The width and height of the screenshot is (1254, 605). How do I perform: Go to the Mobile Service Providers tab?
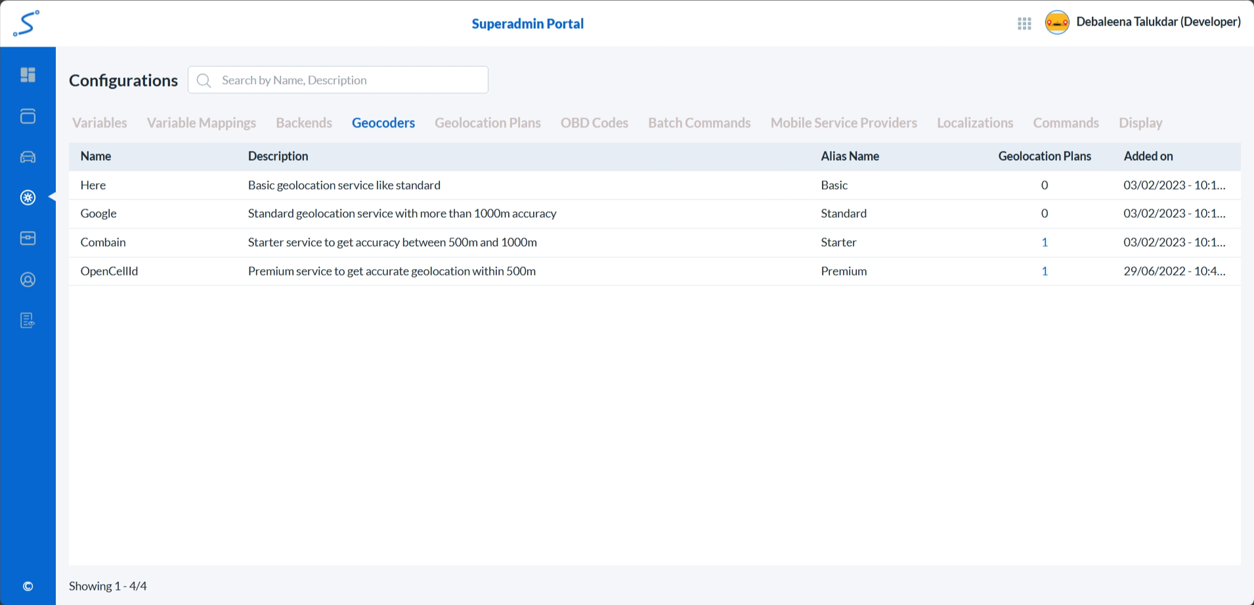pos(843,123)
